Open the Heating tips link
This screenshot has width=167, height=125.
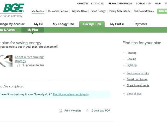coord(132,53)
